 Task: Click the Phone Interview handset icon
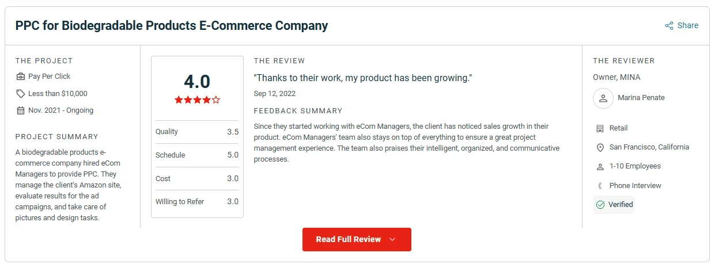point(600,186)
